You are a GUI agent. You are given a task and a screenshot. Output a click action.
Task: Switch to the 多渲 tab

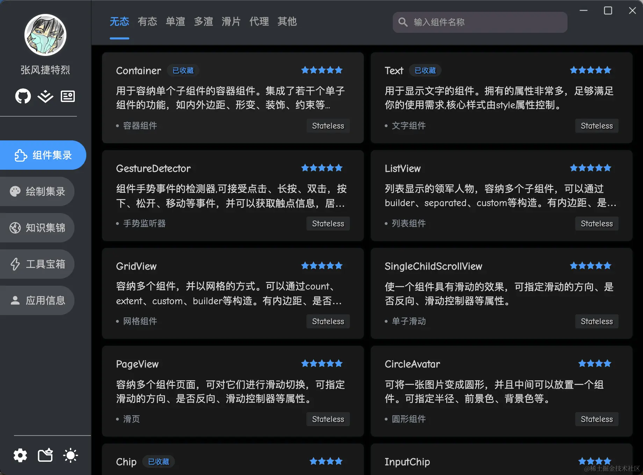point(203,22)
